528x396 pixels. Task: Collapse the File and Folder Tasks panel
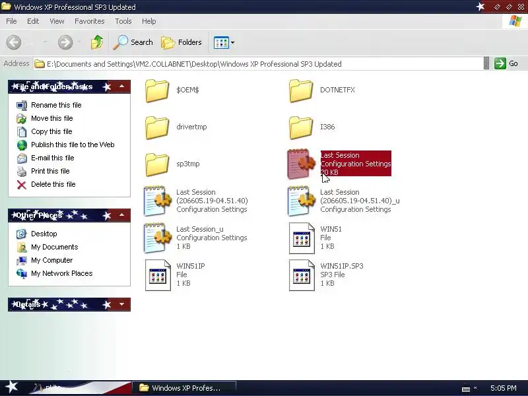coord(122,86)
